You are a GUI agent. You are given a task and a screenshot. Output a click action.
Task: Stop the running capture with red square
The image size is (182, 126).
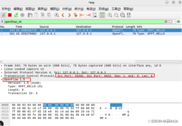(x=10, y=15)
